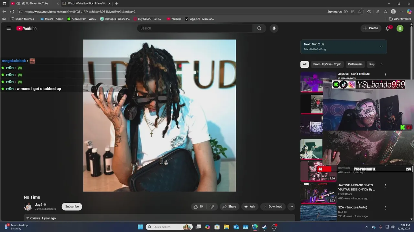Image resolution: width=414 pixels, height=232 pixels.
Task: Open the YouTube bookmark in favorites bar
Action: (174, 19)
